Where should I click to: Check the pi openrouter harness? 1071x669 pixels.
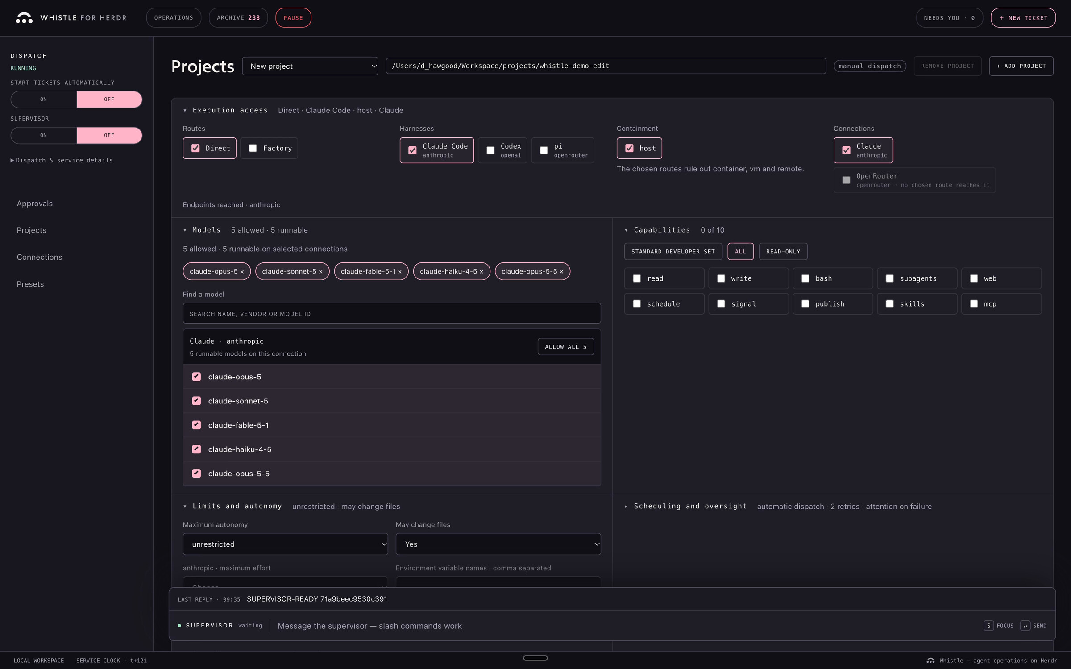pos(544,150)
